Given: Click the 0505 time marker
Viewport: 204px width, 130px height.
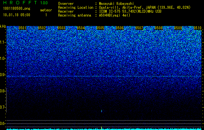Looking at the screenshot, I should coord(100,28).
